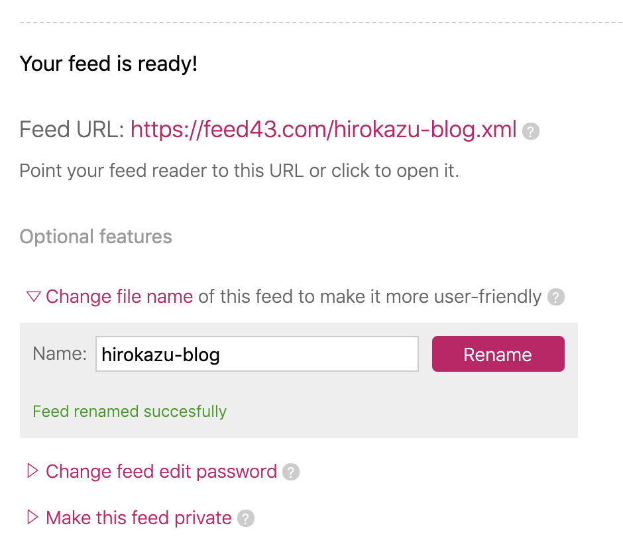Expand the Change feed edit password triangle
Image resolution: width=623 pixels, height=554 pixels.
(32, 471)
